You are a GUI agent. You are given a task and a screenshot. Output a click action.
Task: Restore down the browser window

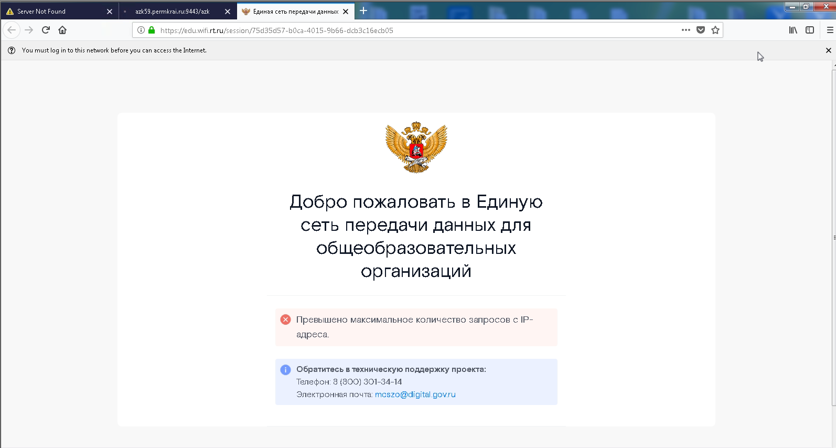click(806, 6)
